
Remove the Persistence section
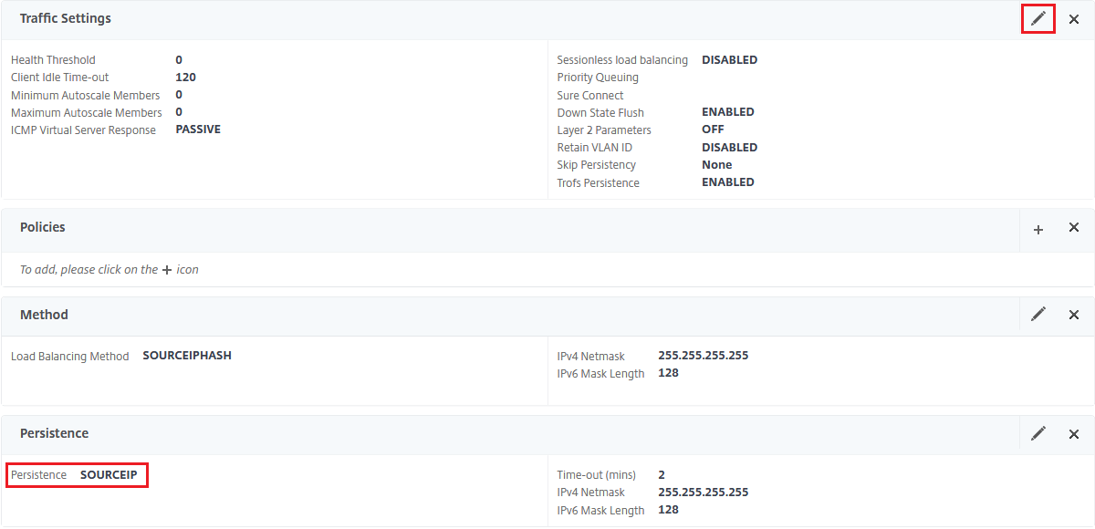coord(1074,434)
